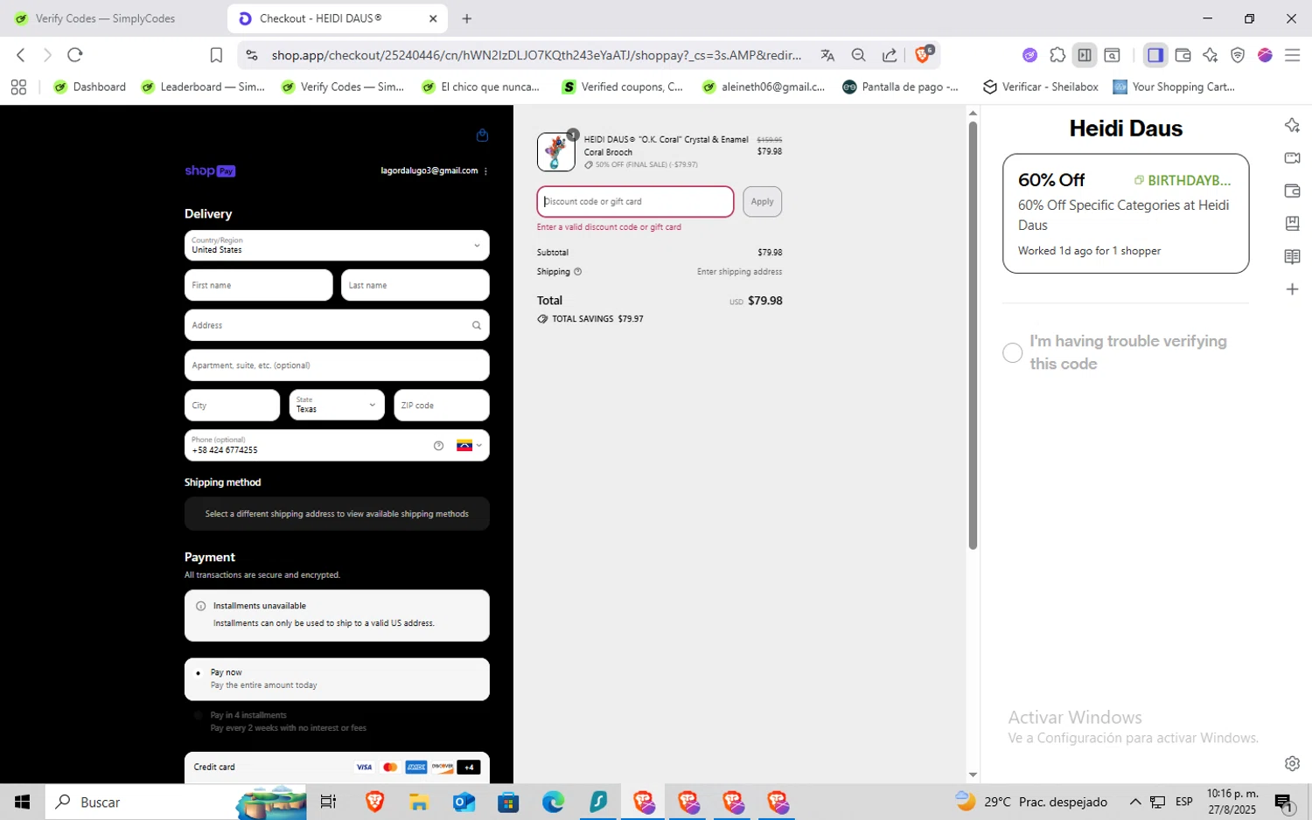Screen dimensions: 1312x820
Task: Open Verificar Sheilabox bookmark
Action: click(x=1040, y=87)
